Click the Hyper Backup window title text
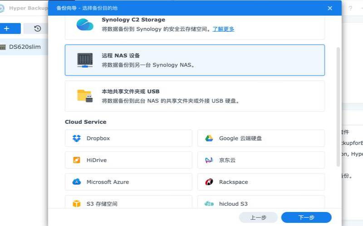 coord(28,8)
